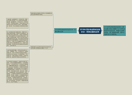
Task: Select teal intro node right of central topic
Action: click(x=115, y=31)
